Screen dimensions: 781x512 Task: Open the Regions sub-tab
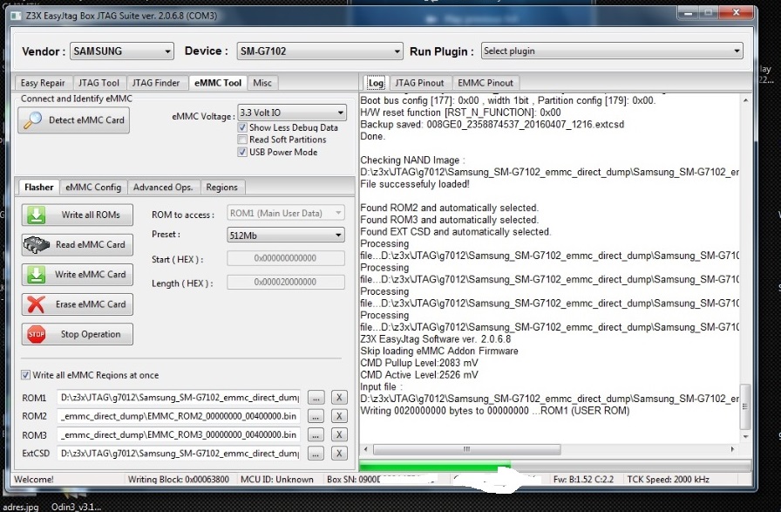221,188
